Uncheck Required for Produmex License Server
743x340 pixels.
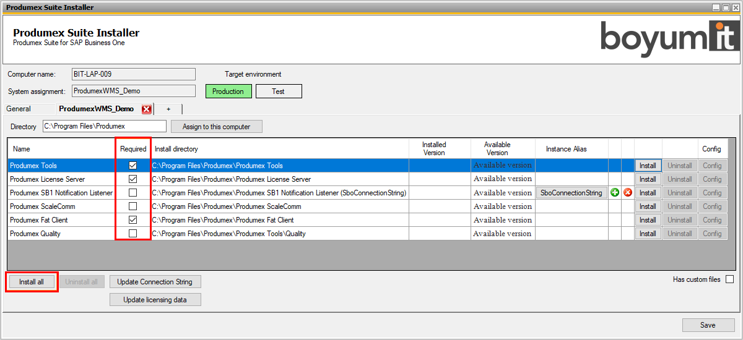point(133,179)
